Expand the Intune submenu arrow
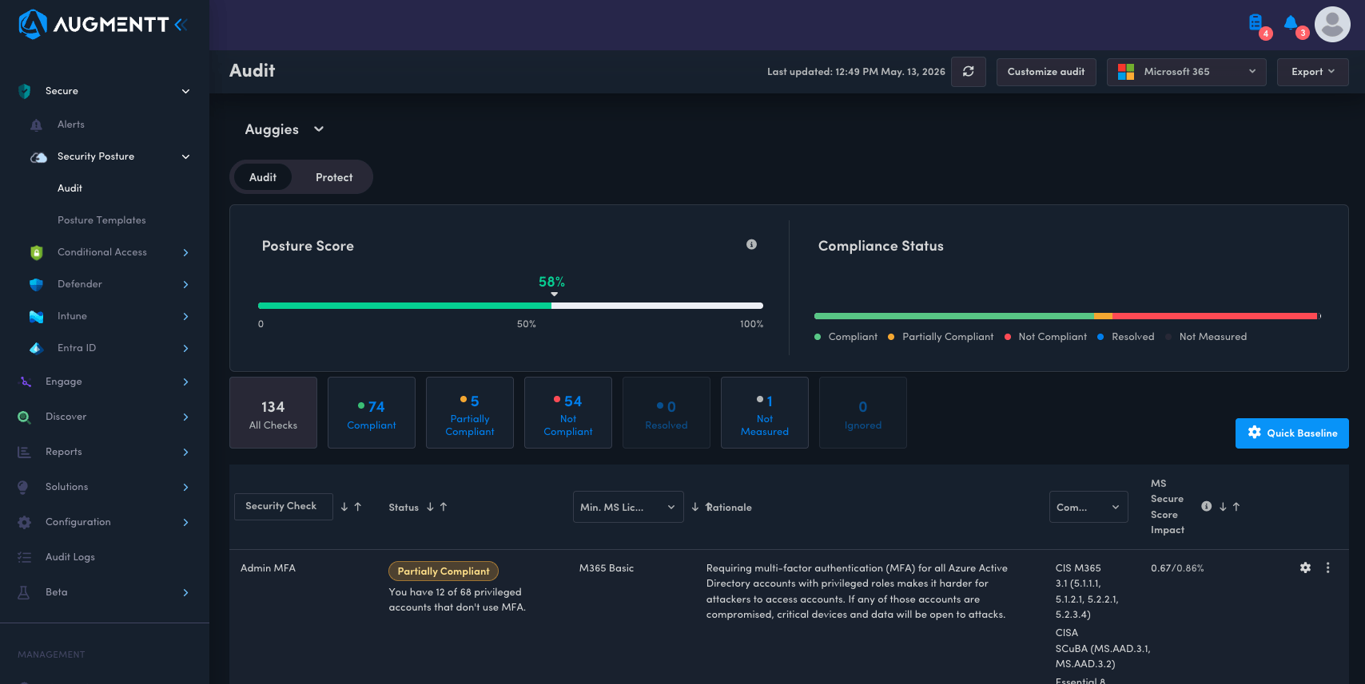This screenshot has width=1365, height=684. click(185, 316)
